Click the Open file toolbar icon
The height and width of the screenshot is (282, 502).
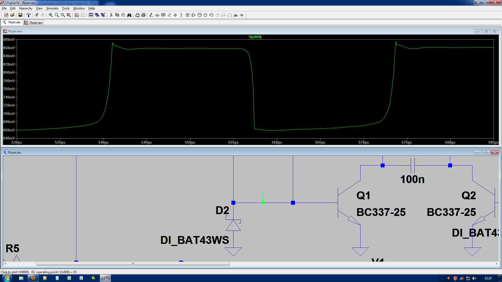pyautogui.click(x=12, y=15)
